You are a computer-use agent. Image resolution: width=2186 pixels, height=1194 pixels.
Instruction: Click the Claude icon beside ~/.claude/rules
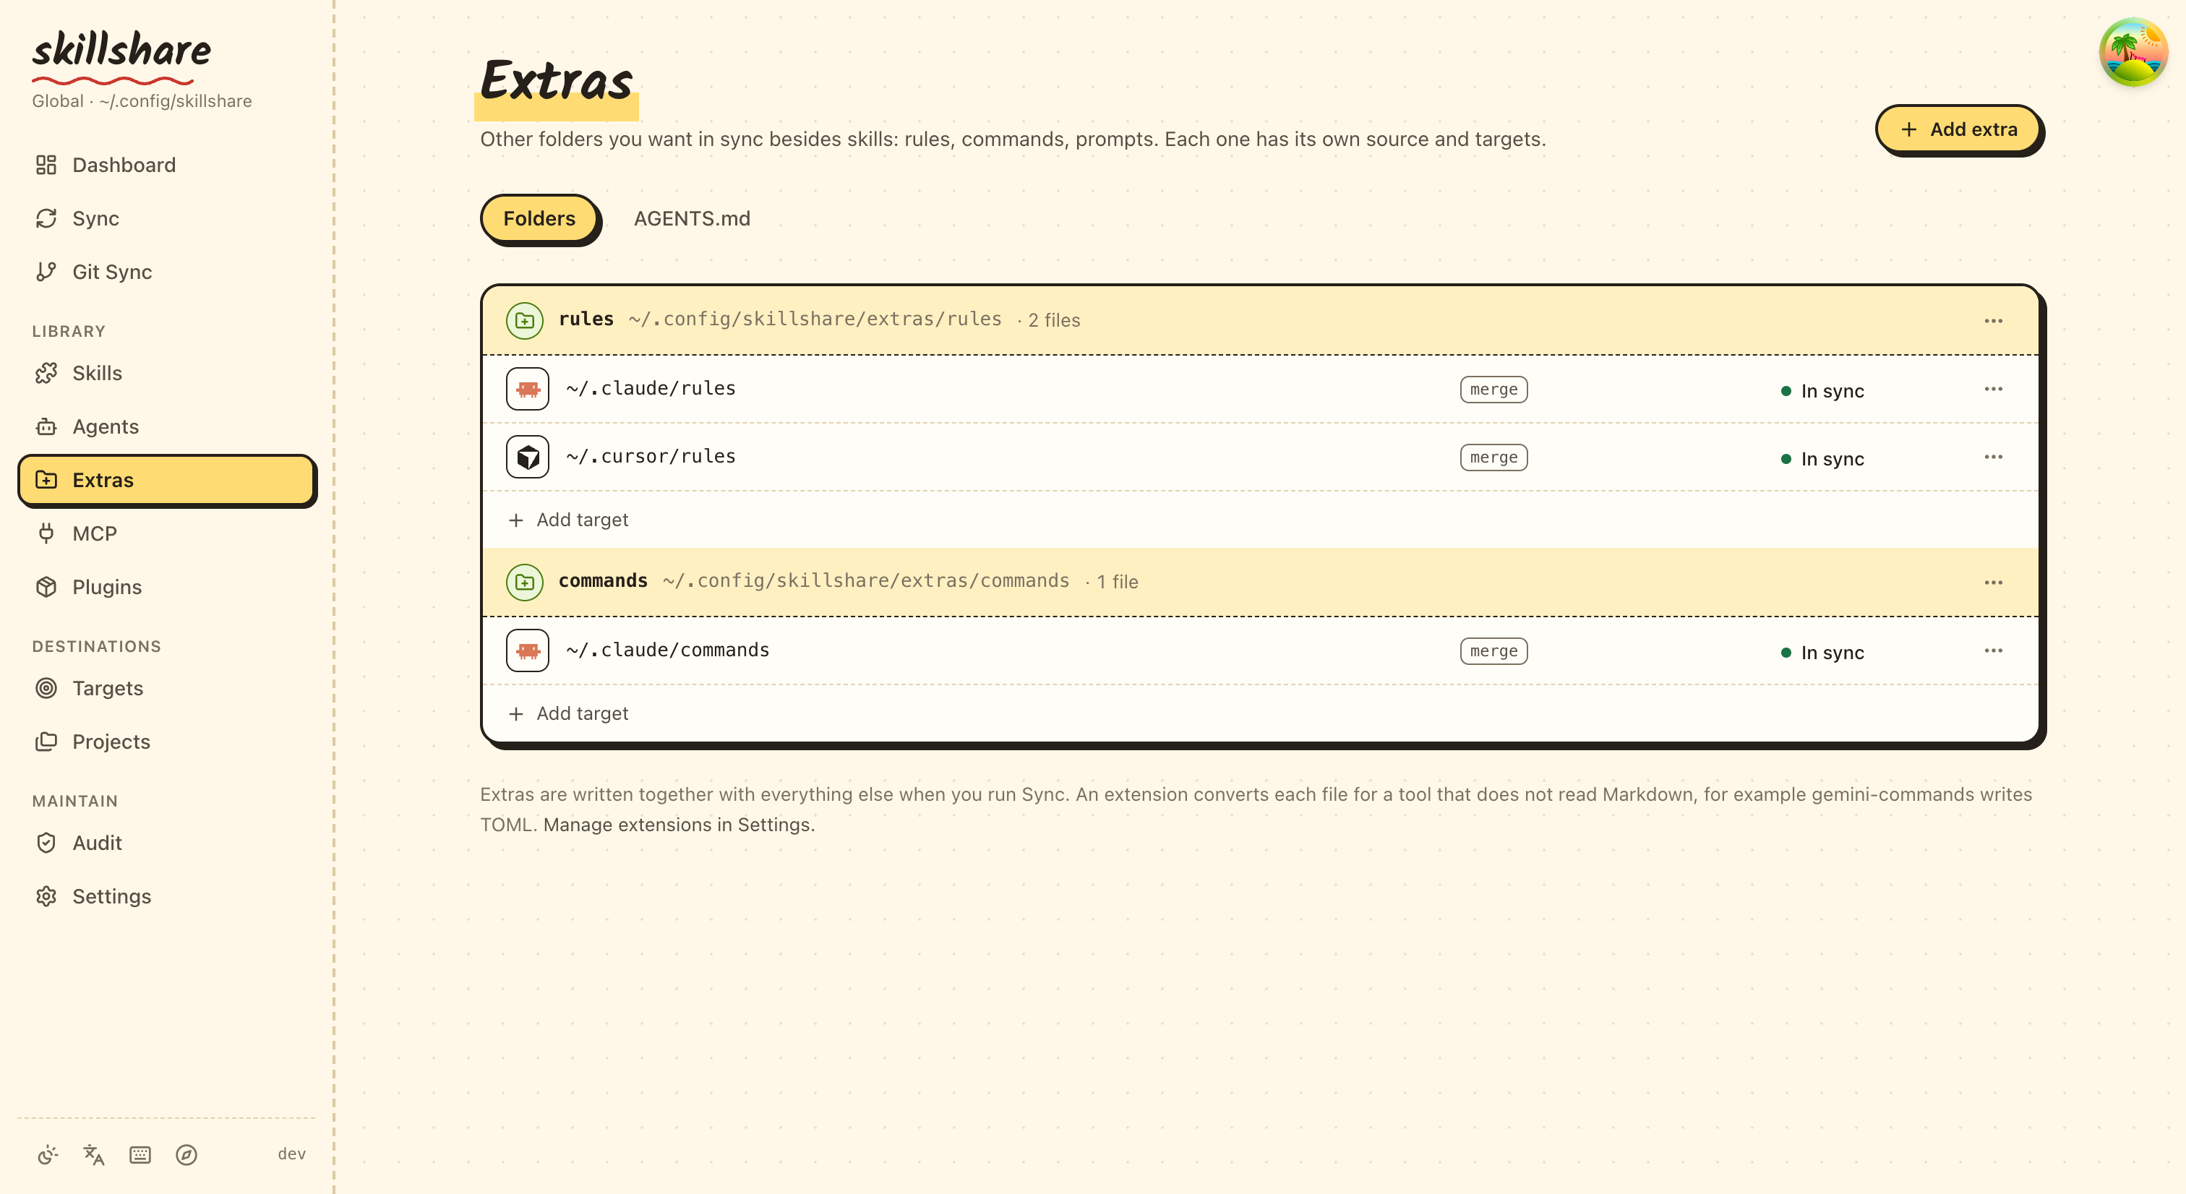(528, 389)
